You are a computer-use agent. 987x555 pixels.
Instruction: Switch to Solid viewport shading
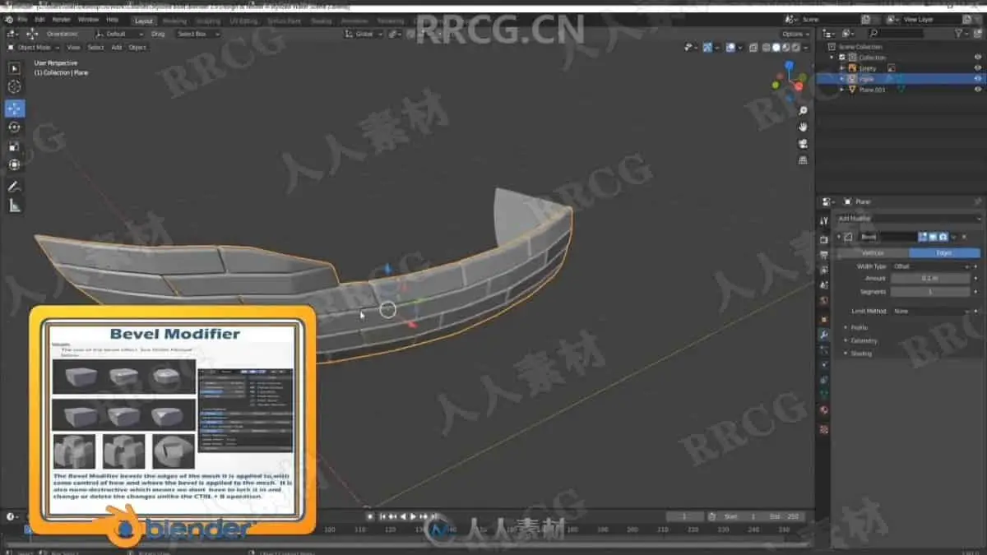[775, 48]
